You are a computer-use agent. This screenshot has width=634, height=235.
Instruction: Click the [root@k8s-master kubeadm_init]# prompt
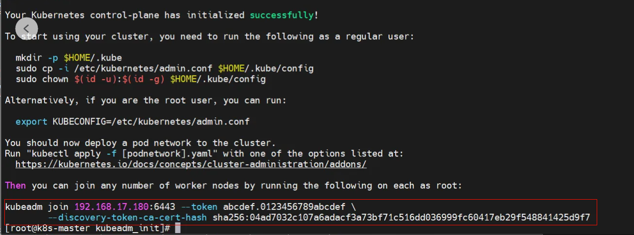point(87,228)
